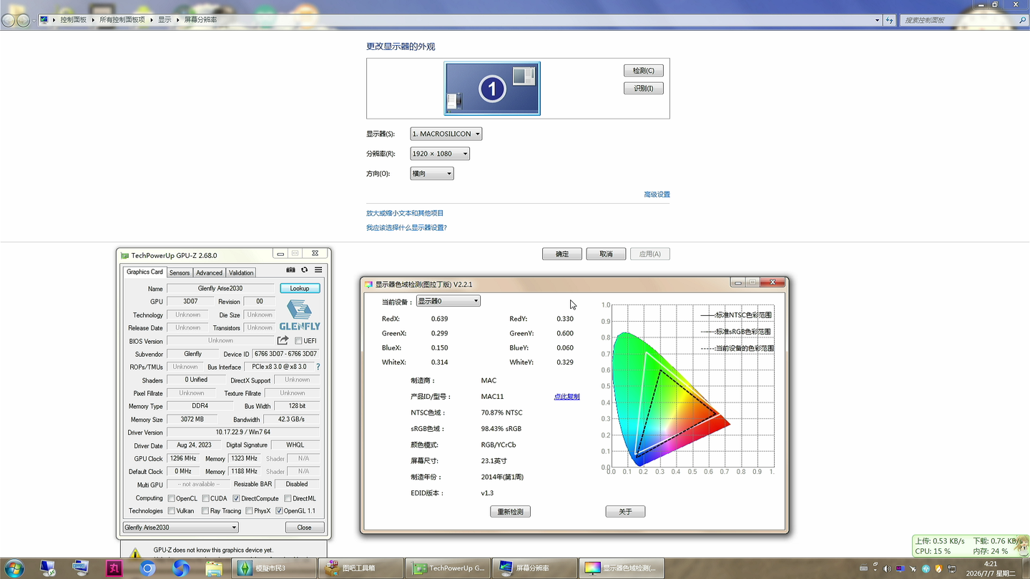Enable the OpenCL checkbox
The height and width of the screenshot is (579, 1030).
click(171, 498)
